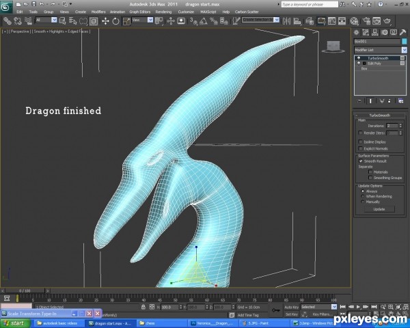Toggle Window/Crossing selection icon

pos(94,21)
